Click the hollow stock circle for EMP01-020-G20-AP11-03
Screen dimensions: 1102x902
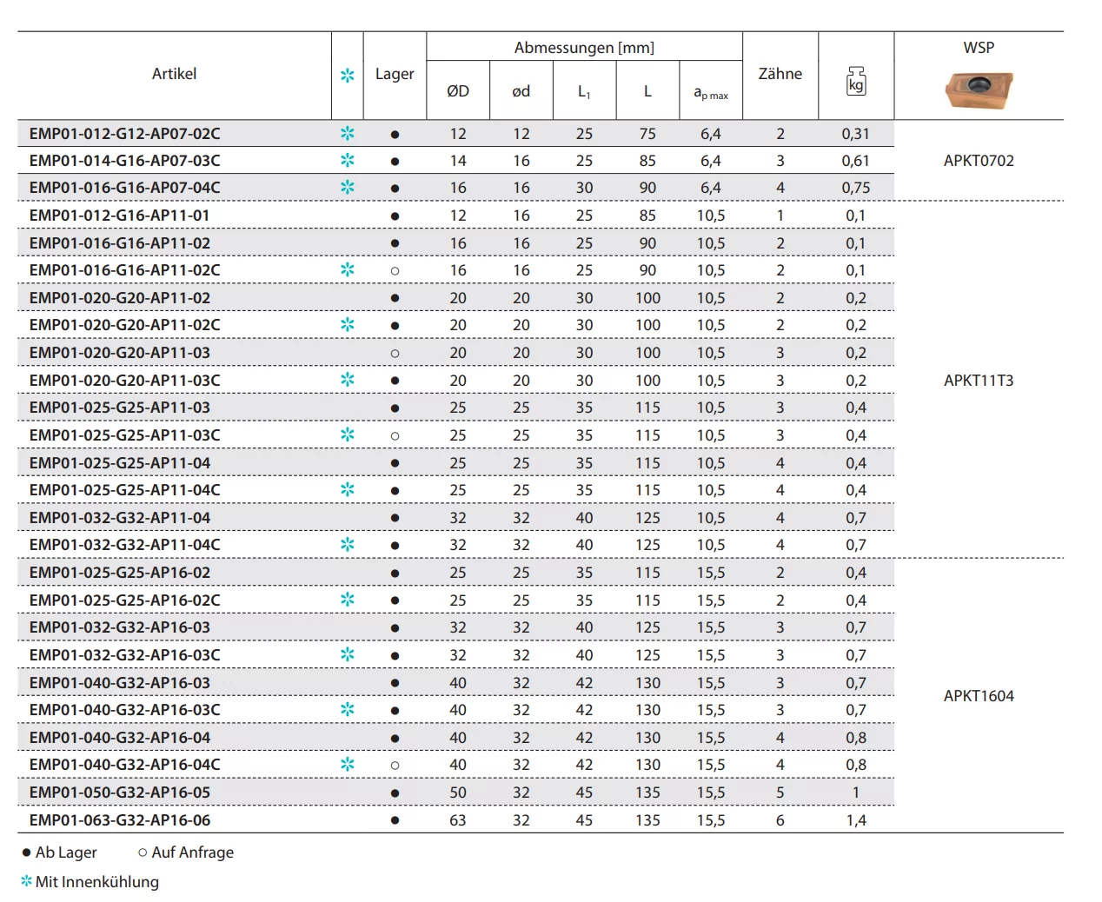click(395, 354)
